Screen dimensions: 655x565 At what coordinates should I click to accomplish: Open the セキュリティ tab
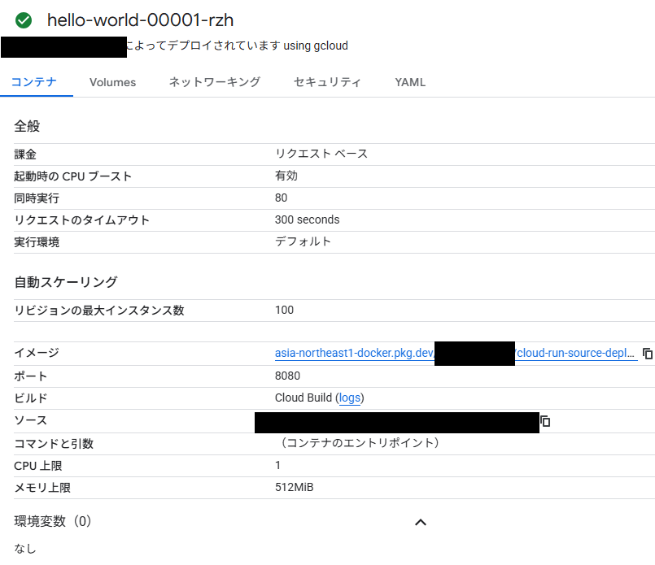pos(327,82)
